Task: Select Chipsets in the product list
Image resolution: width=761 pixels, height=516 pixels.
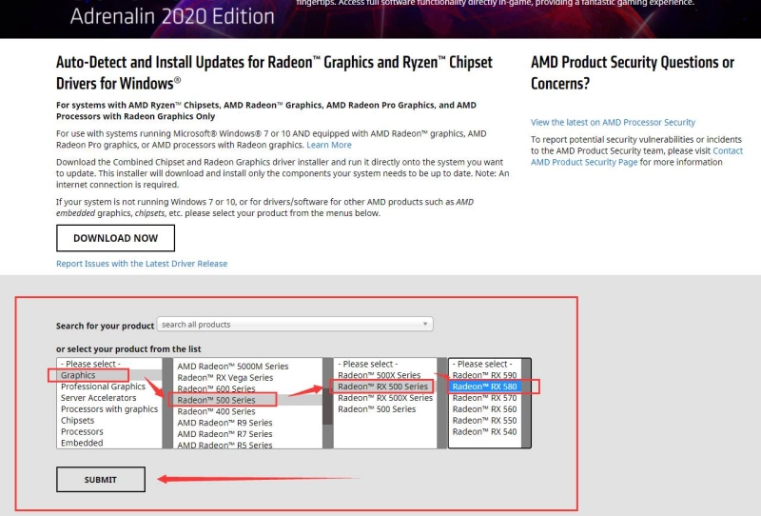Action: point(78,421)
